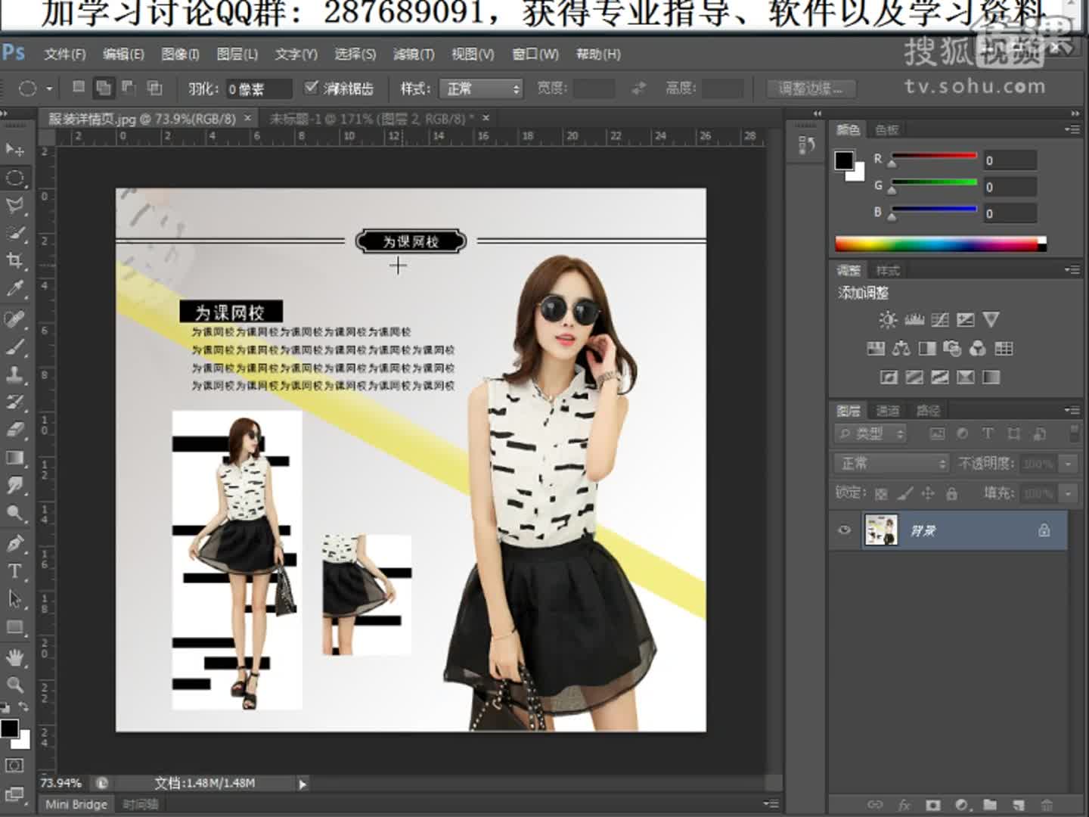Screen dimensions: 1089x817
Task: Open the Mini Bridge panel
Action: point(76,804)
